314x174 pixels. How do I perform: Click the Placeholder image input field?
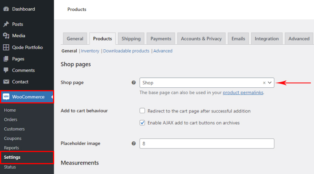[x=207, y=144]
